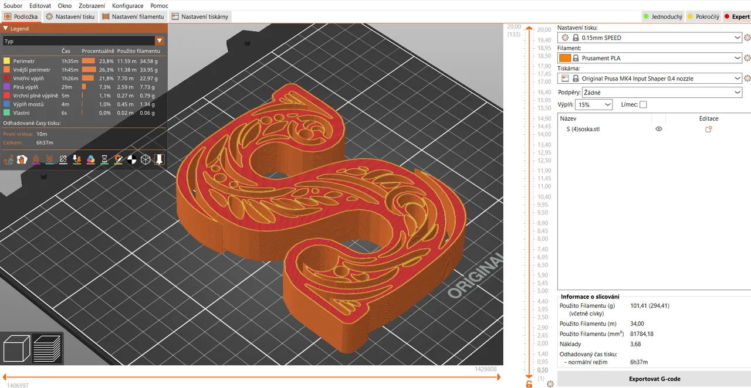Open Podpěry supports dropdown
This screenshot has height=388, width=751.
[x=662, y=93]
